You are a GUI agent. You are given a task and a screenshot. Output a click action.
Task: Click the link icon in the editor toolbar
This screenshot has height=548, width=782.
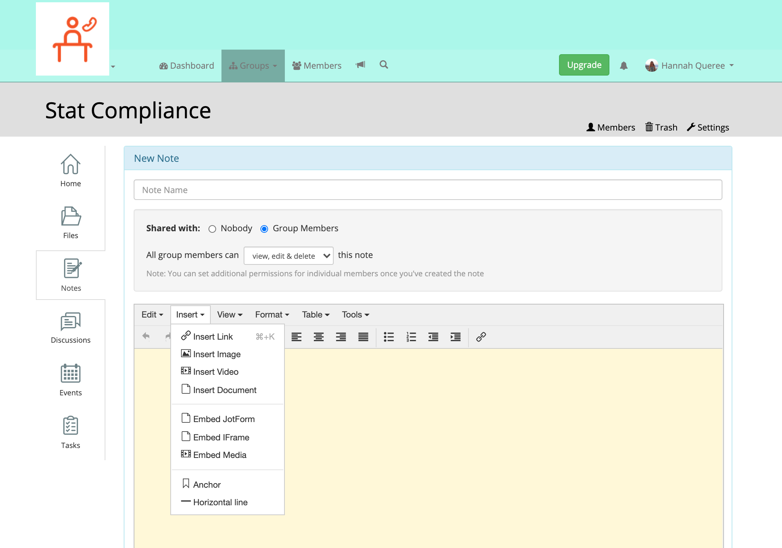coord(481,337)
